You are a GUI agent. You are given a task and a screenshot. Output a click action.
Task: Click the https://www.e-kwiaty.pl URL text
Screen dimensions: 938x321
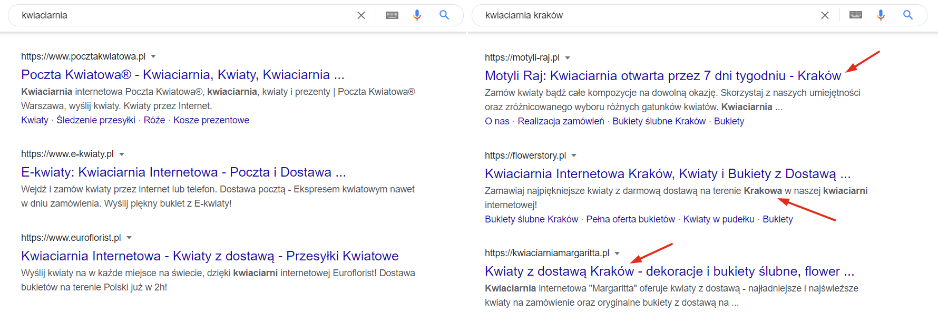click(67, 154)
